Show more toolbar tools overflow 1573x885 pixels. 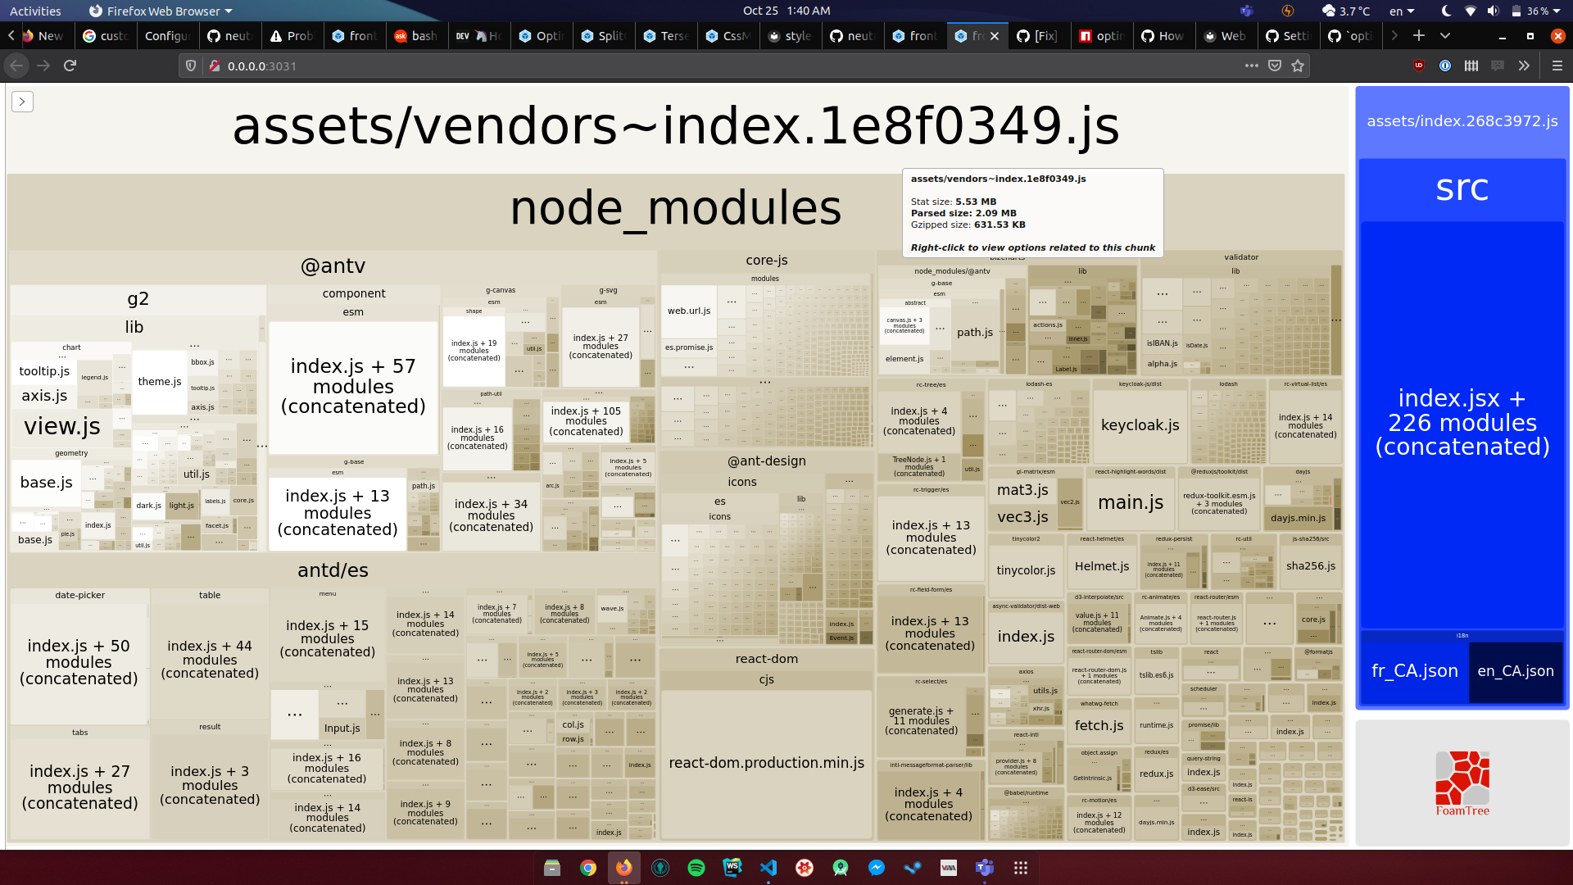coord(1524,66)
